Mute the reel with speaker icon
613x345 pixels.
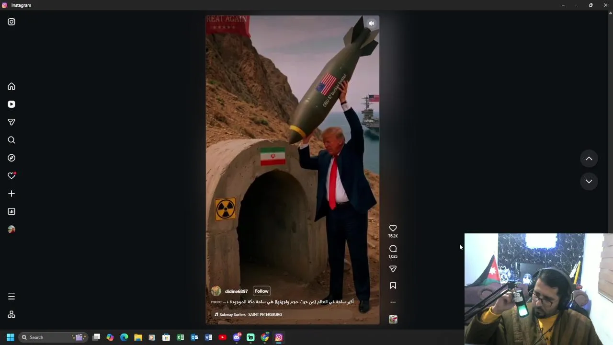pos(372,23)
